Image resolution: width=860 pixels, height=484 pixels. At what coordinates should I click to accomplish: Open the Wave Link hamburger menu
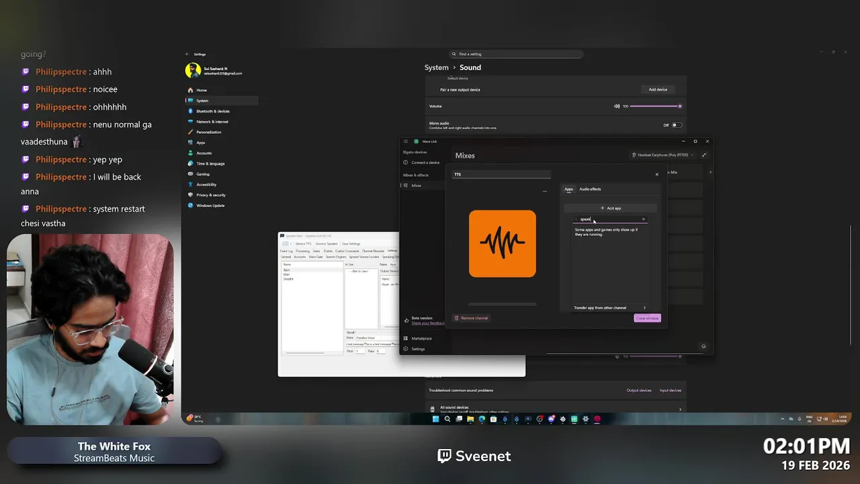406,141
